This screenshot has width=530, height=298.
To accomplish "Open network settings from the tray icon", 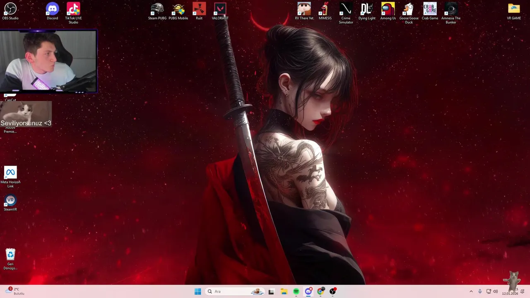I will point(489,291).
